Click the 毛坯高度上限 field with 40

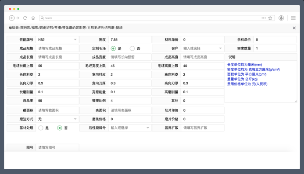[202, 66]
